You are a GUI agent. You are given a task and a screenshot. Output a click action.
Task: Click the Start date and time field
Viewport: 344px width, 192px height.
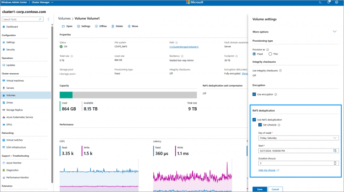(x=299, y=151)
